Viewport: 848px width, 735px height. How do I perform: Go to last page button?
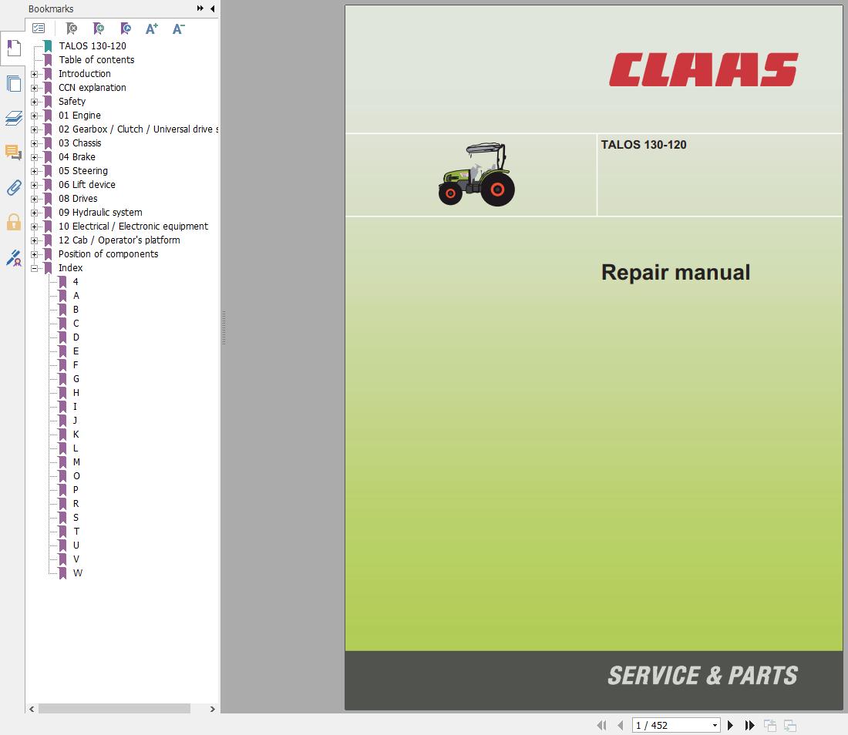(x=749, y=725)
